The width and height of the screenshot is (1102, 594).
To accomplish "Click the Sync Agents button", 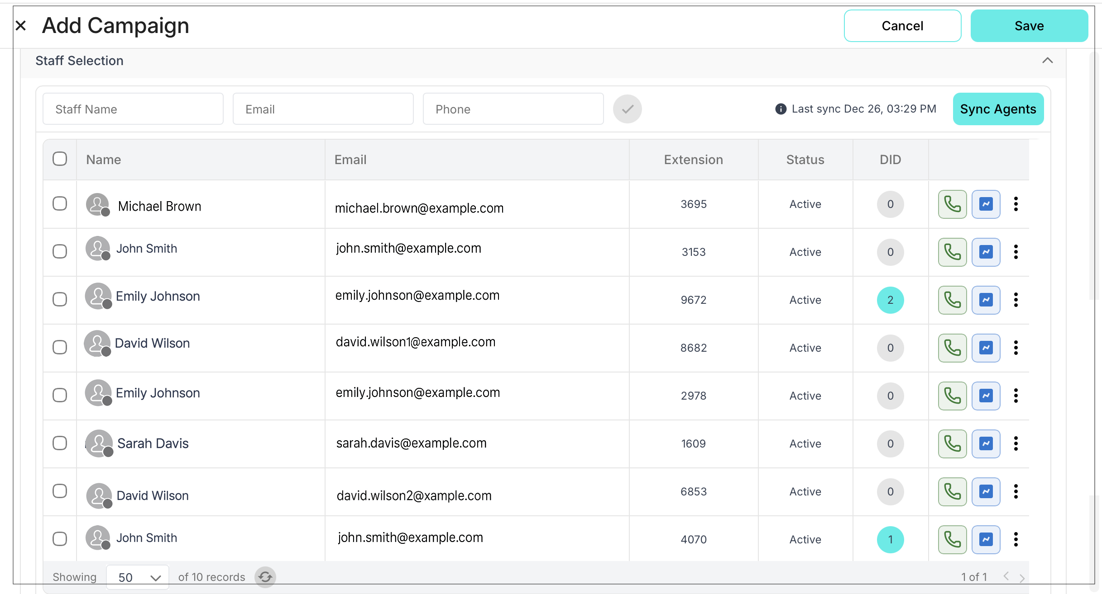I will pyautogui.click(x=998, y=109).
